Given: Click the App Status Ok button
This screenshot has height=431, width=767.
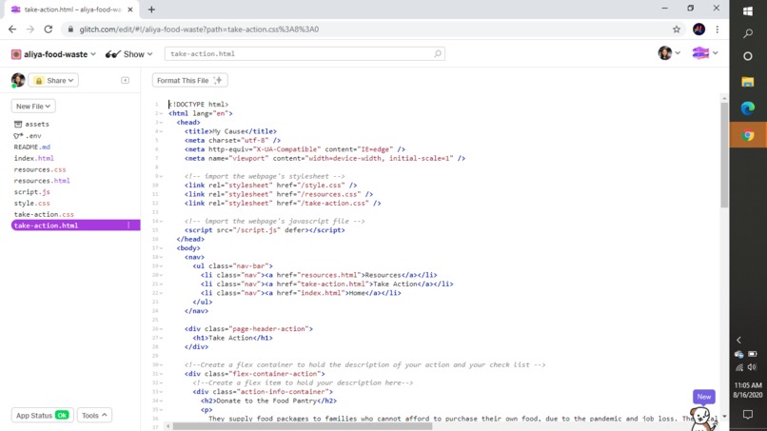Looking at the screenshot, I should (43, 416).
